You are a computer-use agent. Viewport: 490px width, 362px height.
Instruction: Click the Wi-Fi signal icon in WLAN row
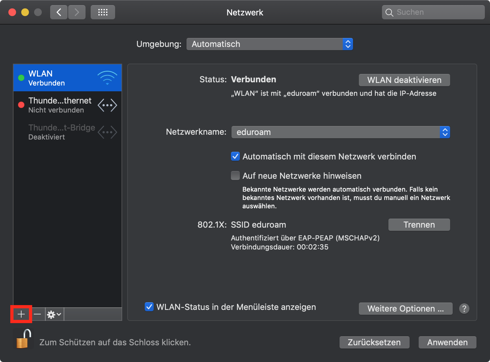pos(107,78)
